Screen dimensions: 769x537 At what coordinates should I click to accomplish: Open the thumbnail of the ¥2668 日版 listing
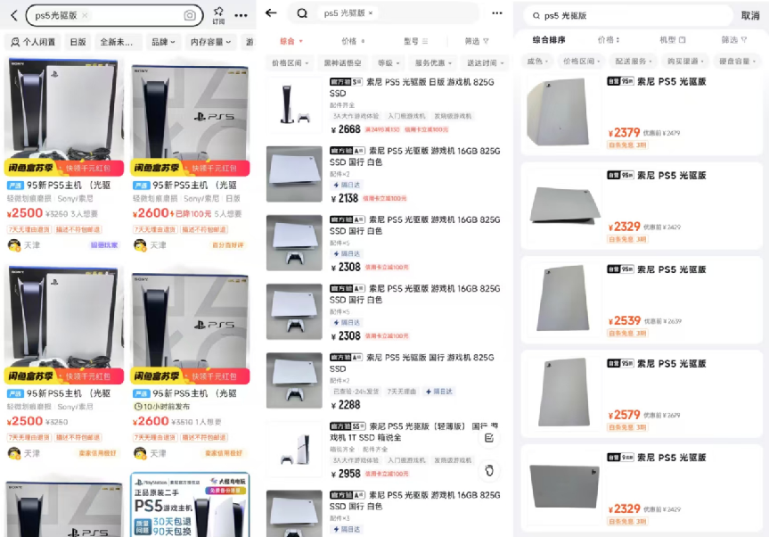pyautogui.click(x=294, y=105)
